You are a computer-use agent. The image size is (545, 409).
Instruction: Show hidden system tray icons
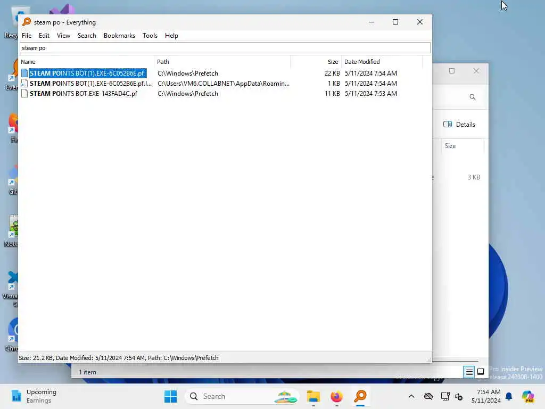(x=411, y=396)
